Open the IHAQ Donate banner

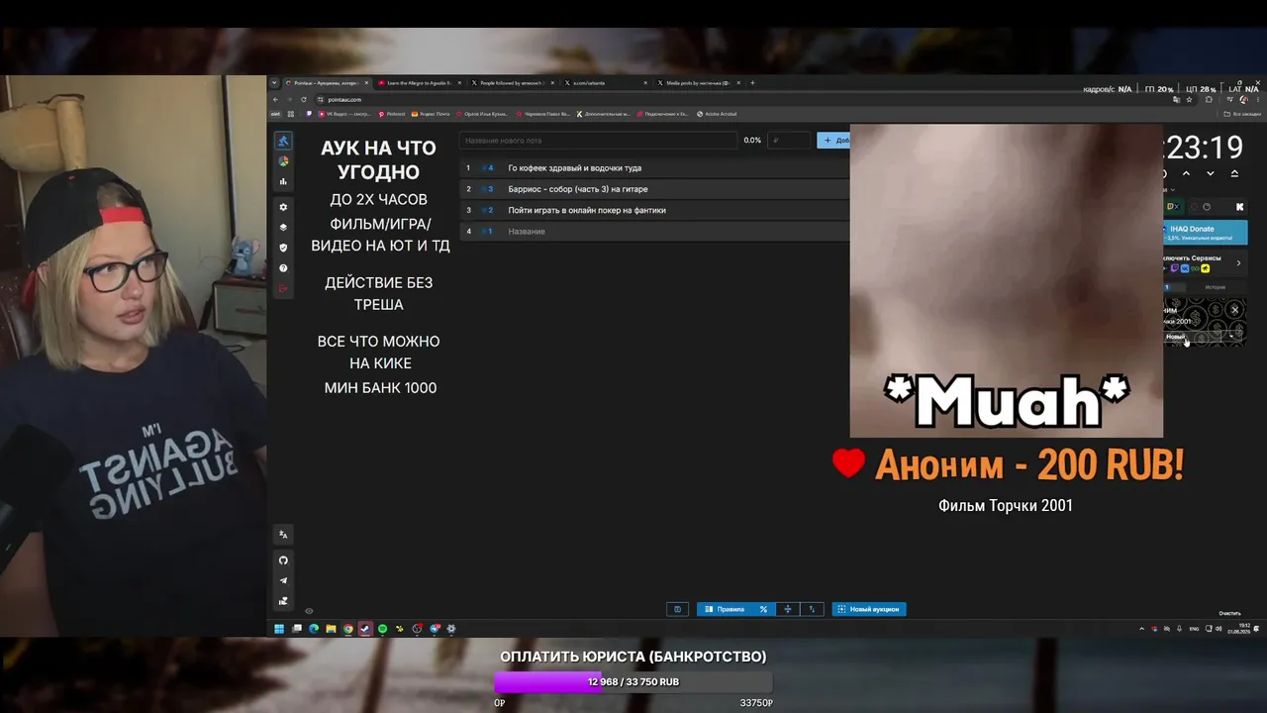(1205, 233)
